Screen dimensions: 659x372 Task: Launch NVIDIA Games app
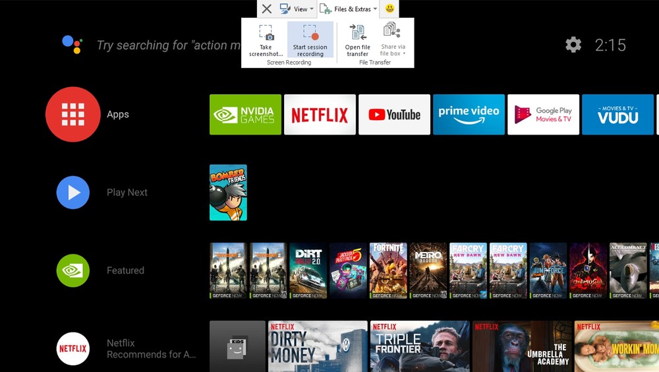click(x=245, y=115)
